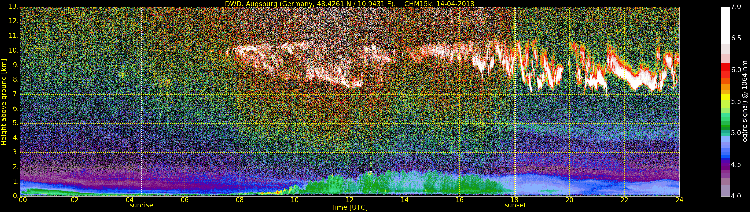
Task: Select the 'log(rc-signal) @ 1064 nm' colorbar label
Action: pos(745,102)
